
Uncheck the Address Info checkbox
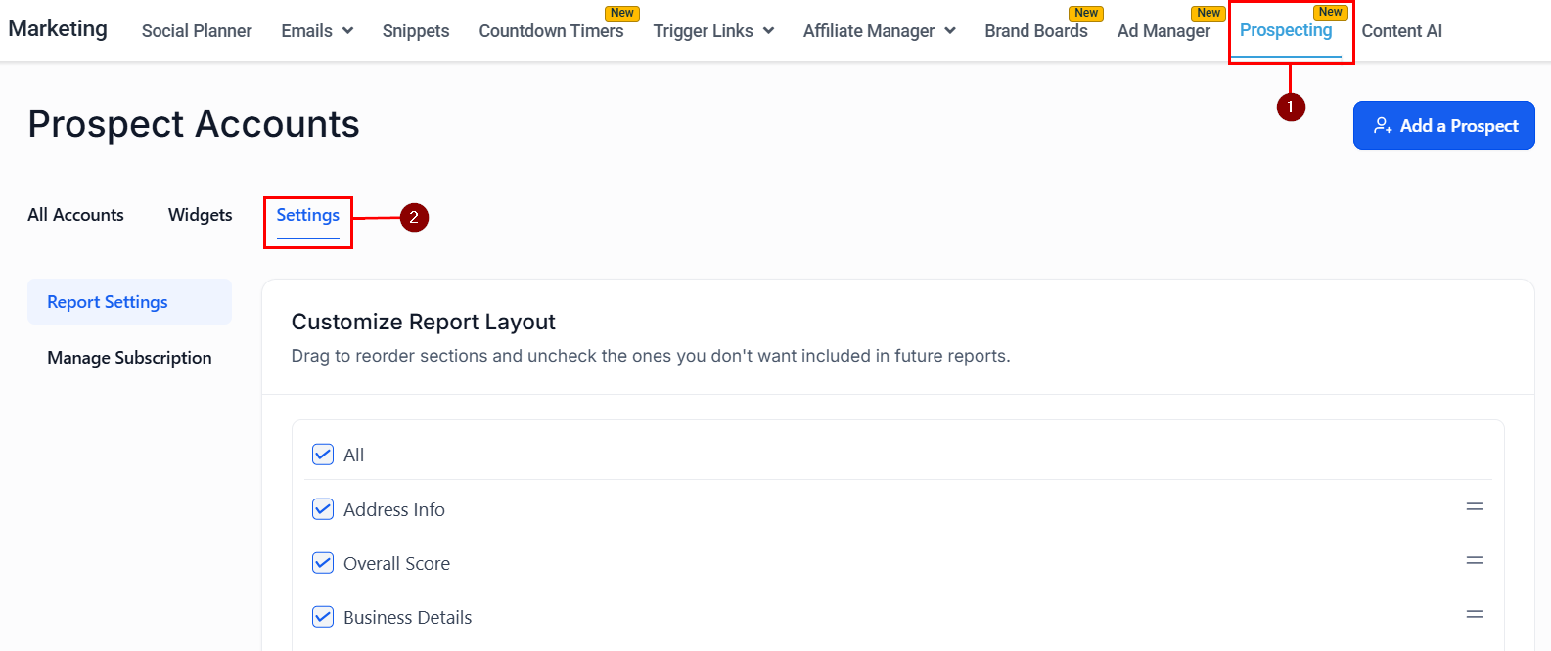click(x=323, y=509)
